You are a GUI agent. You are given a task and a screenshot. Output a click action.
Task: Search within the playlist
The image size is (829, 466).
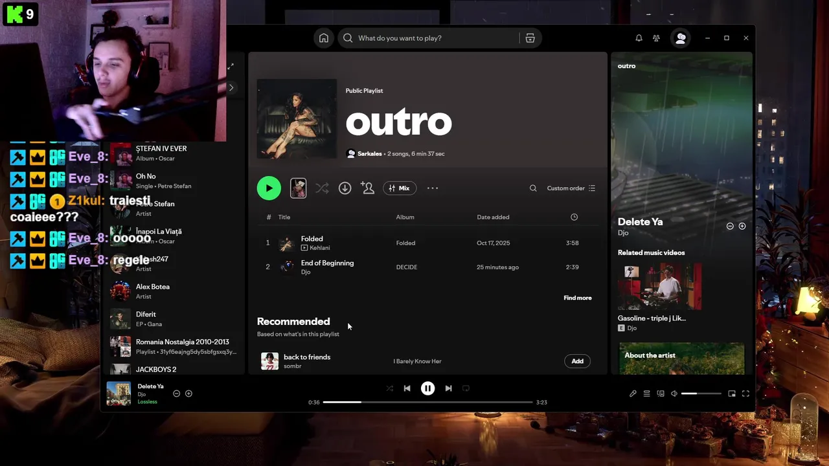click(x=533, y=188)
